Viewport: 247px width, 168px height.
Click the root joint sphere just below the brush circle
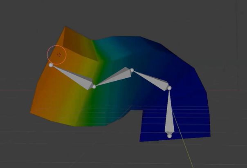coord(51,65)
